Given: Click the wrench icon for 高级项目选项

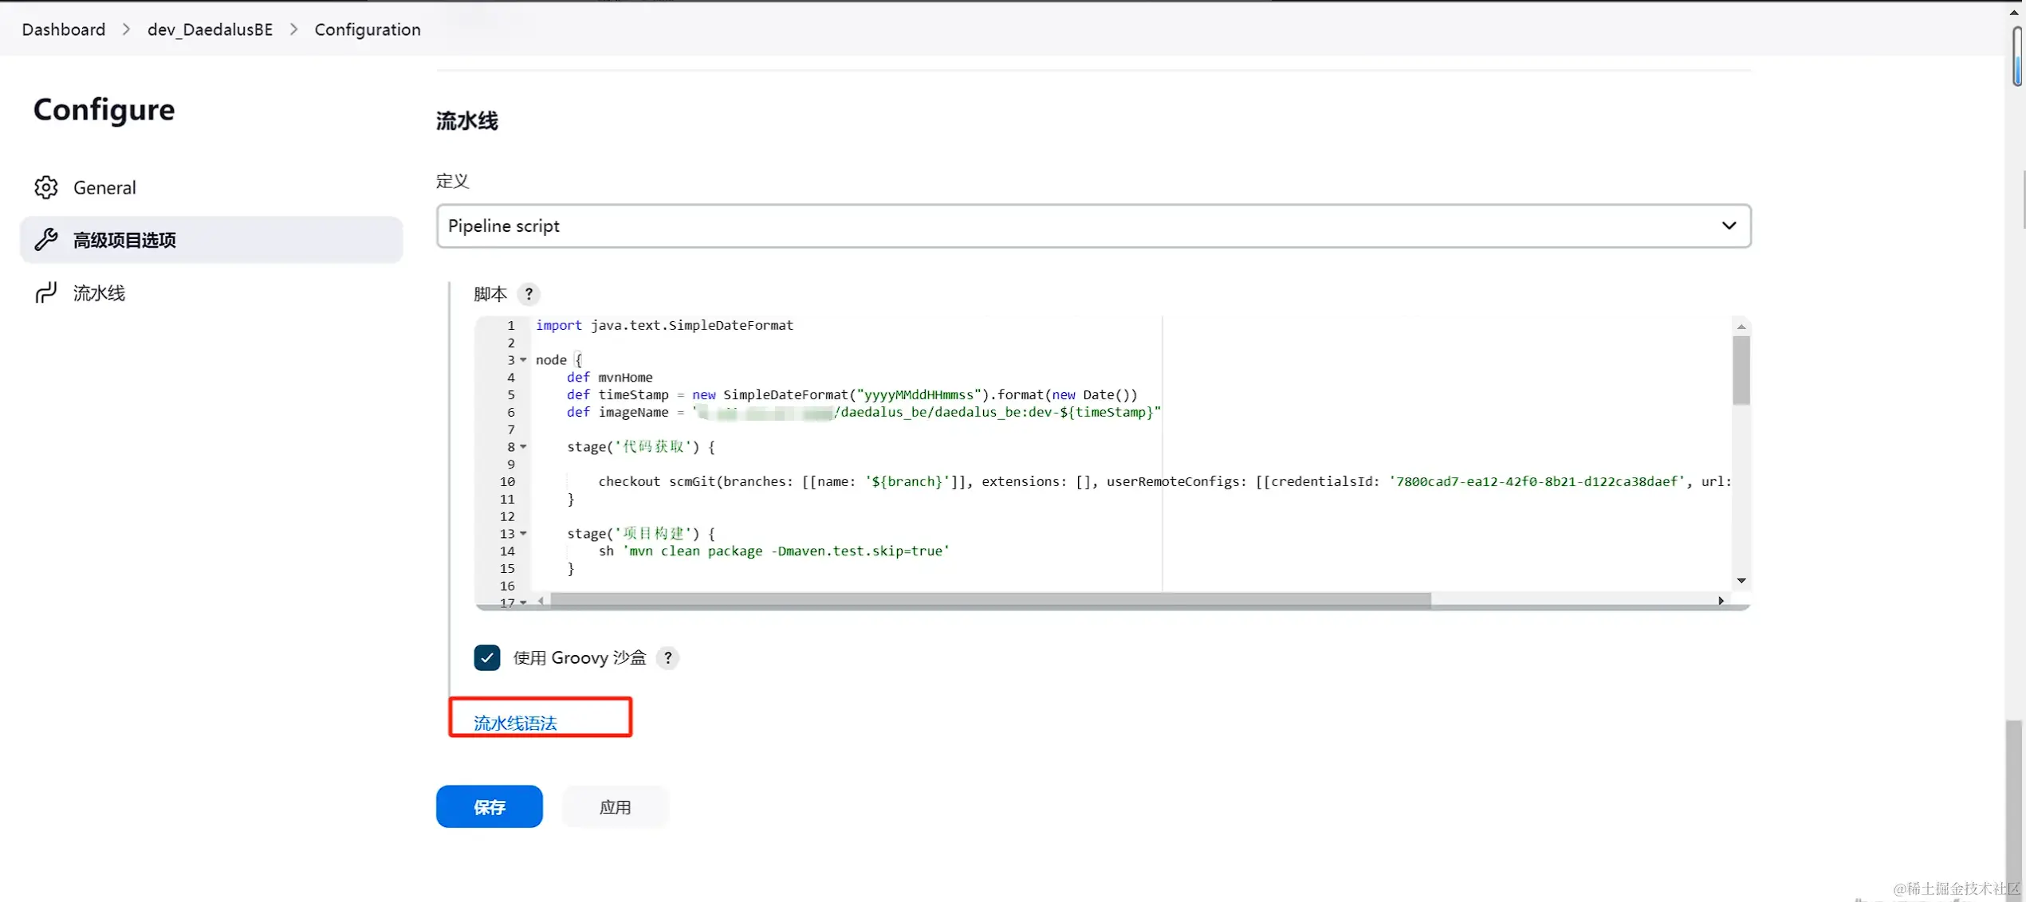Looking at the screenshot, I should (46, 240).
